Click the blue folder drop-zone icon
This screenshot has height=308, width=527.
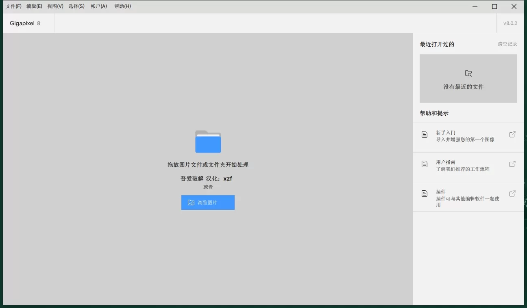pos(208,141)
